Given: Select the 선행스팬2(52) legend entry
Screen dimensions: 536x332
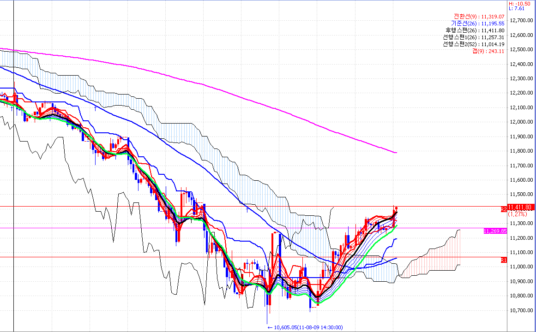Looking at the screenshot, I should (473, 44).
